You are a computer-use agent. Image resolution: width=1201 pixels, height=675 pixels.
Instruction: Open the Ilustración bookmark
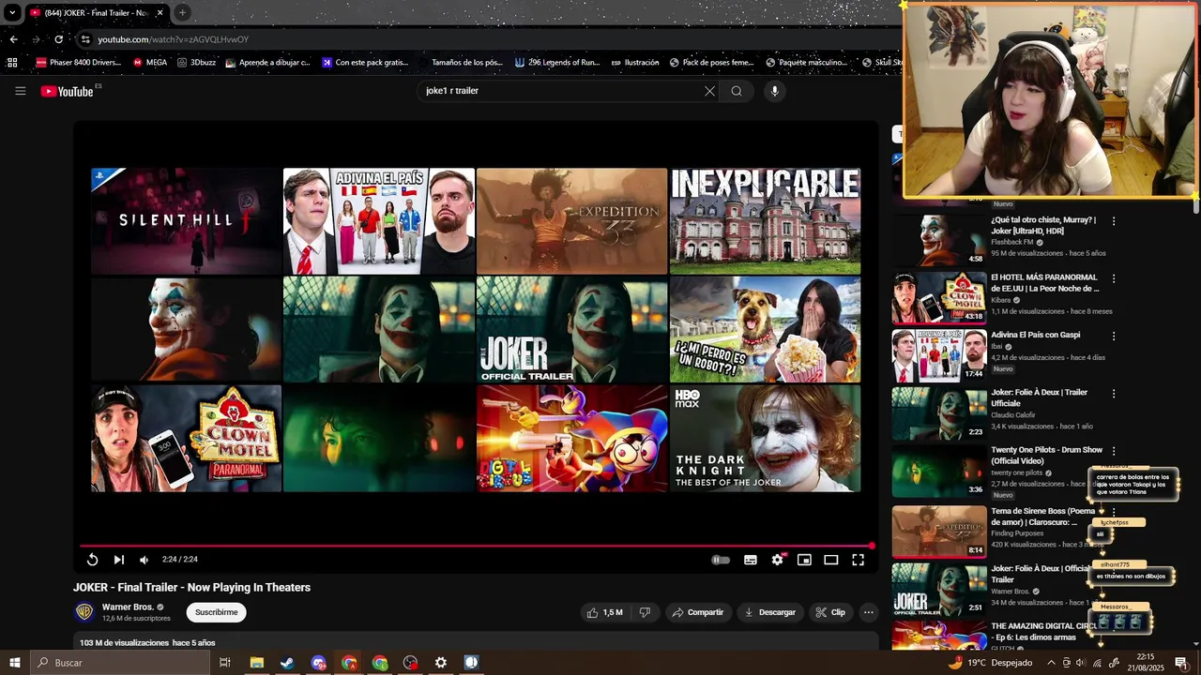tap(635, 63)
